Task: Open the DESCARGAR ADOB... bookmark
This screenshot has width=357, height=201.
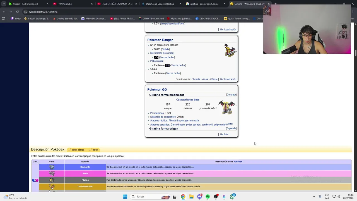Action: pyautogui.click(x=208, y=19)
